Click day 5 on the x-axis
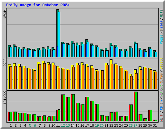Image resolution: width=165 pixels, height=129 pixels. pyautogui.click(x=30, y=125)
